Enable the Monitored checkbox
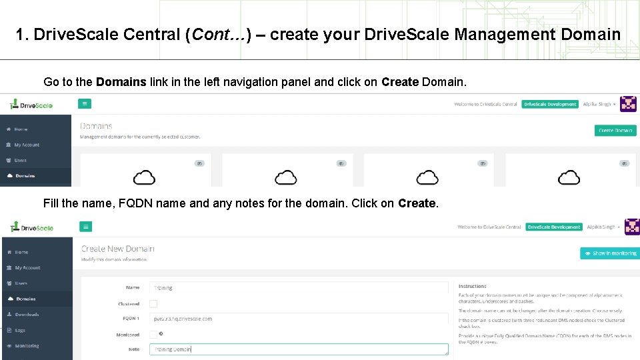The width and height of the screenshot is (640, 360). (x=153, y=334)
